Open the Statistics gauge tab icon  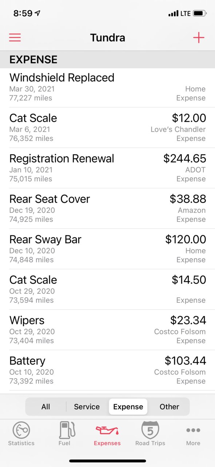coord(21,431)
